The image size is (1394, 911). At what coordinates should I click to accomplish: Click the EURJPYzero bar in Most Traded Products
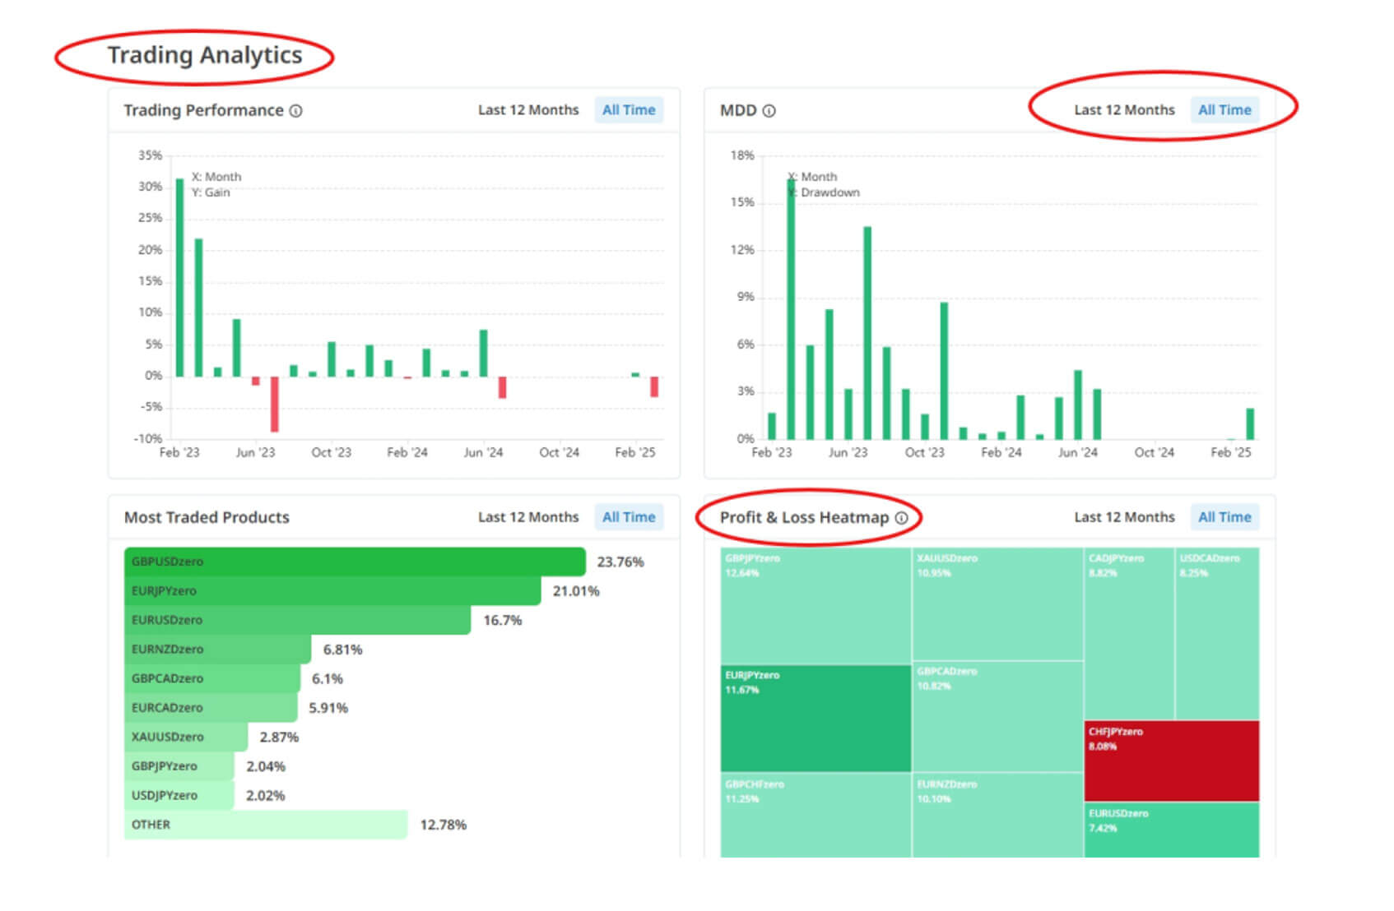point(332,591)
